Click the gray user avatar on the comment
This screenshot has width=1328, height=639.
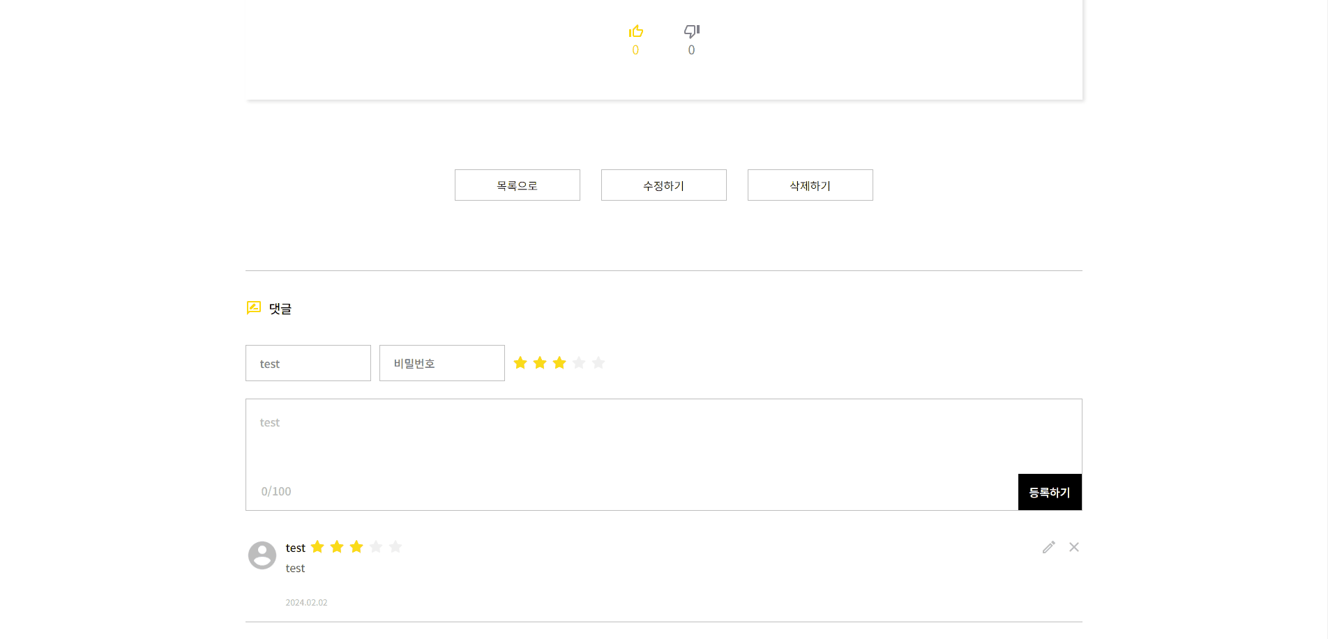point(262,555)
